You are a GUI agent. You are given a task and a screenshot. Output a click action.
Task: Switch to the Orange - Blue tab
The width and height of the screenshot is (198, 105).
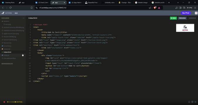(125, 3)
